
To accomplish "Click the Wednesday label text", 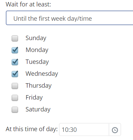I will click(x=42, y=74).
